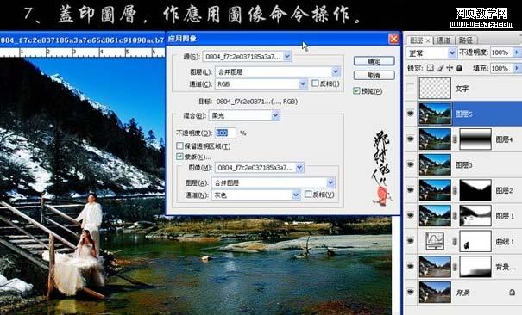Toggle visibility of 图层3
Screen dimensions: 522x315
410,164
